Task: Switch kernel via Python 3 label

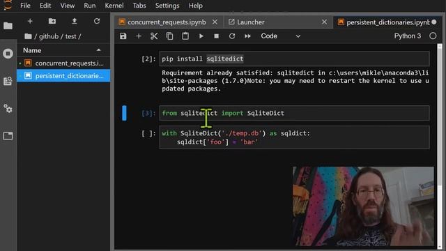Action: pyautogui.click(x=407, y=36)
